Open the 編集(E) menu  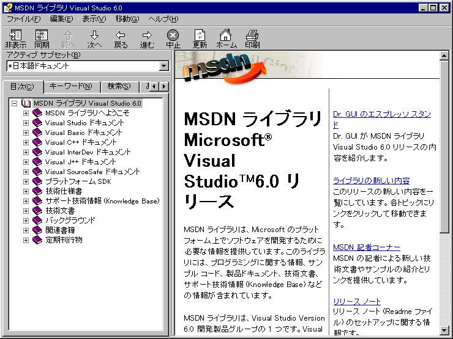[x=62, y=19]
